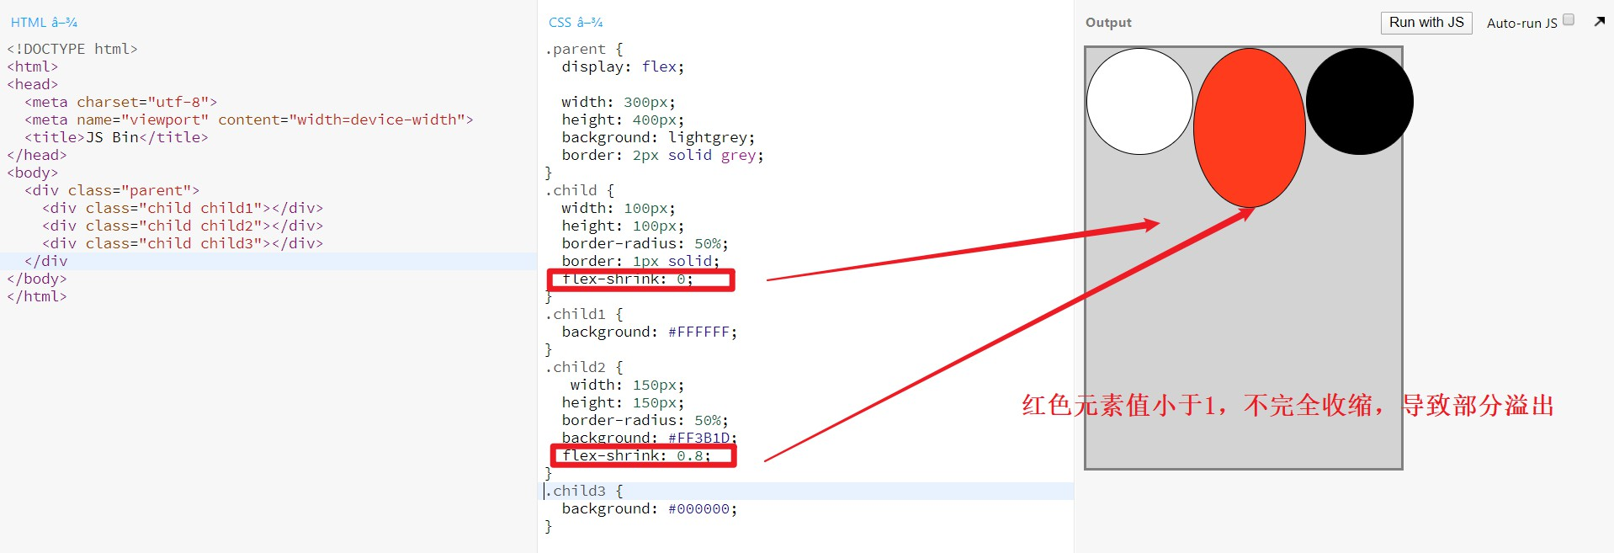Click the flex-shrink: 0 line
This screenshot has height=553, width=1614.
point(628,279)
